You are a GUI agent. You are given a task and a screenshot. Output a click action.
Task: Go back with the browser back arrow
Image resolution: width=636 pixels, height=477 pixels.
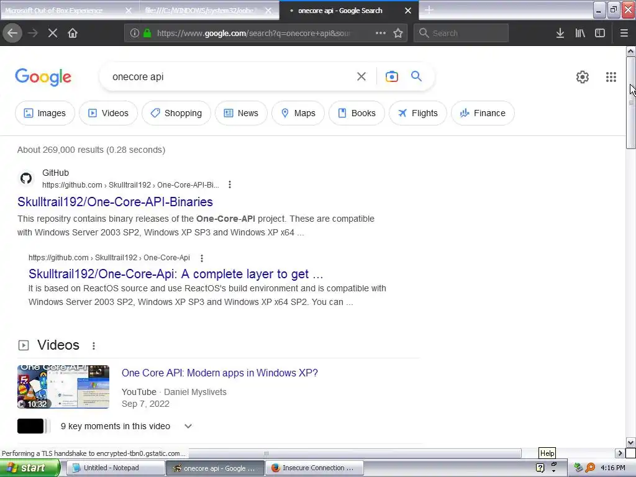tap(12, 33)
